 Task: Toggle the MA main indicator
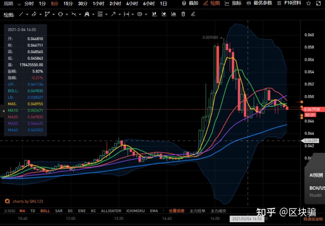(22, 211)
